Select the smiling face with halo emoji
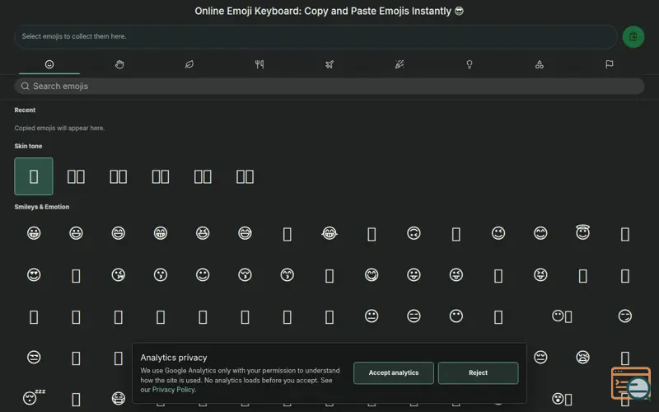Image resolution: width=659 pixels, height=412 pixels. (x=583, y=232)
